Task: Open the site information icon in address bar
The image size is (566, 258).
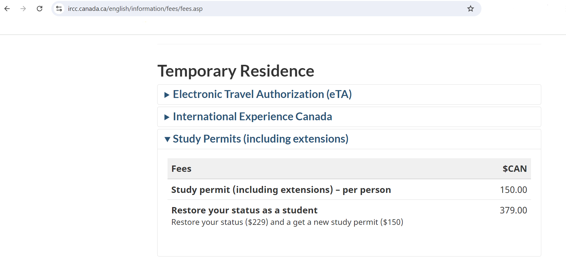Action: coord(59,8)
